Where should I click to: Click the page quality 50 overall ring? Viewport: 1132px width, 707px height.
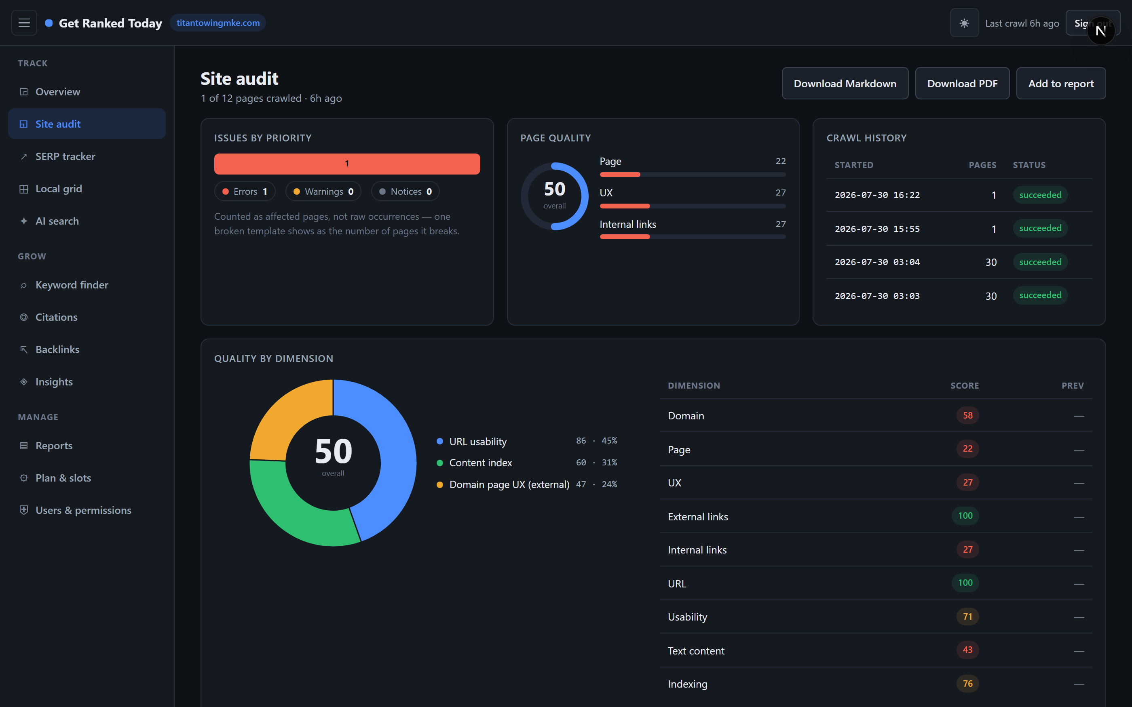coord(554,196)
